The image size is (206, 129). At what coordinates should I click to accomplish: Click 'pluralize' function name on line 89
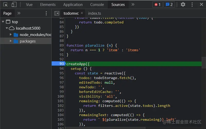coord(95,45)
